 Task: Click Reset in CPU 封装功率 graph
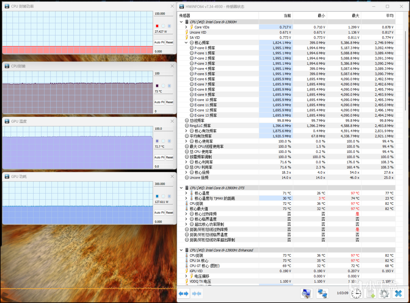pyautogui.click(x=170, y=42)
